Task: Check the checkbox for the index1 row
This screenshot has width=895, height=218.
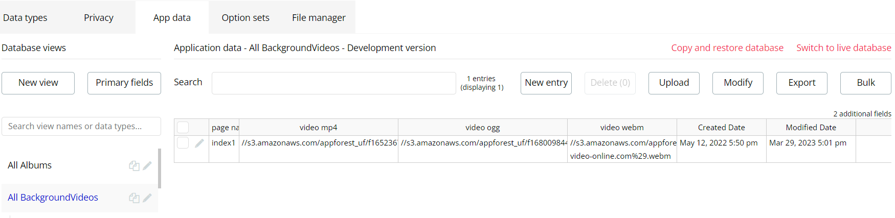Action: tap(183, 142)
